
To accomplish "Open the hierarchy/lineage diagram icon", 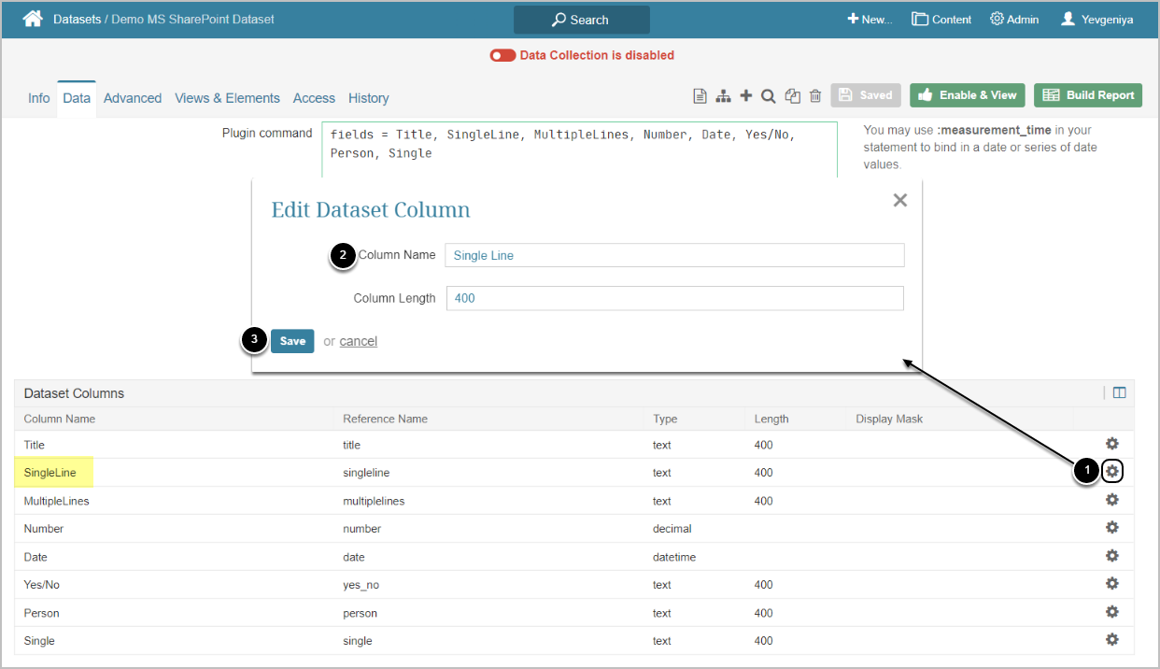I will [x=723, y=95].
